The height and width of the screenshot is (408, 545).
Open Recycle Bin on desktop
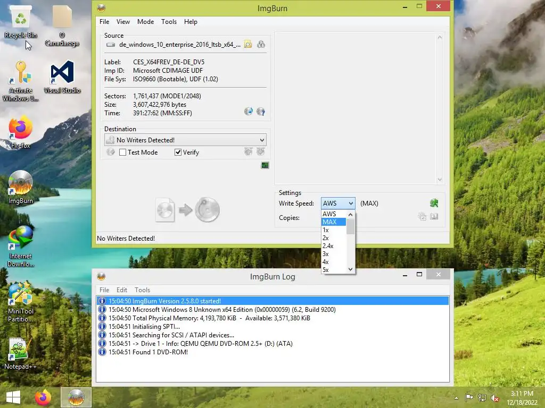pos(21,22)
